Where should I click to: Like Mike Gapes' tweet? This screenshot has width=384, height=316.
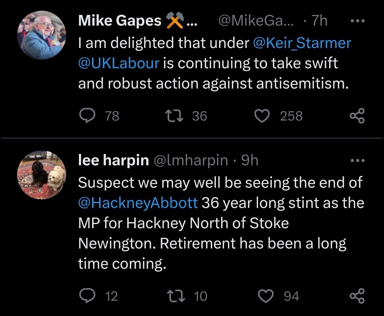click(x=263, y=116)
